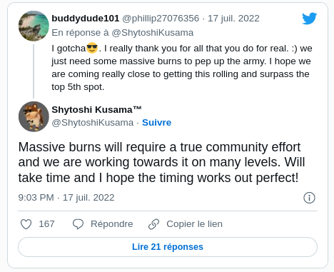Open buddydude101's beach profile picture
The height and width of the screenshot is (272, 334).
click(x=34, y=26)
